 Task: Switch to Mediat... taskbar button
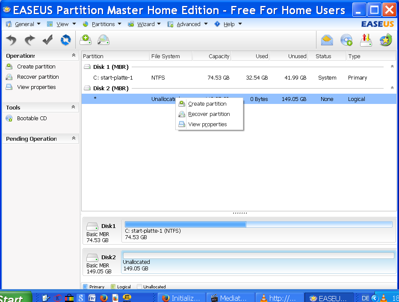coord(230,298)
